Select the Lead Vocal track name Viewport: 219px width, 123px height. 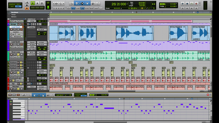(x=16, y=27)
